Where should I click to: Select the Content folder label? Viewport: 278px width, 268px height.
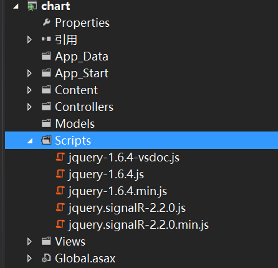click(76, 90)
